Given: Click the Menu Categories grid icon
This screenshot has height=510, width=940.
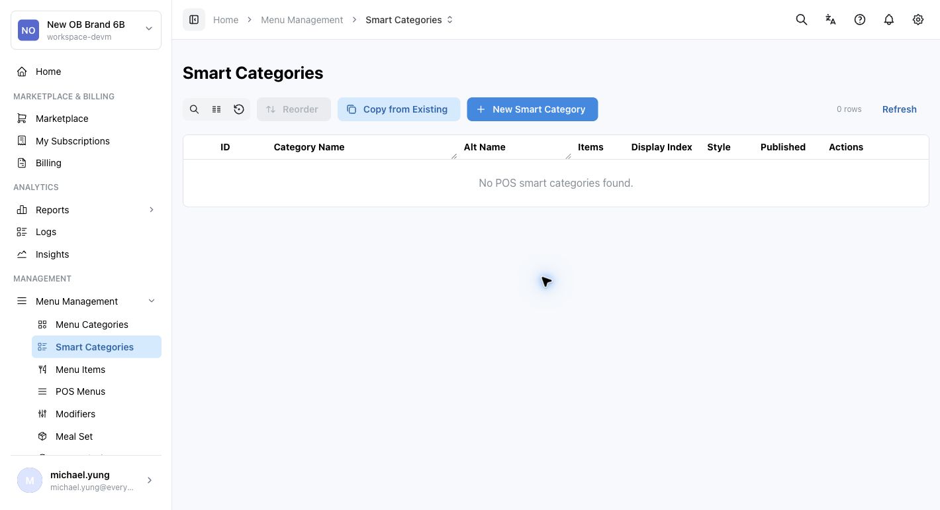Looking at the screenshot, I should tap(42, 325).
